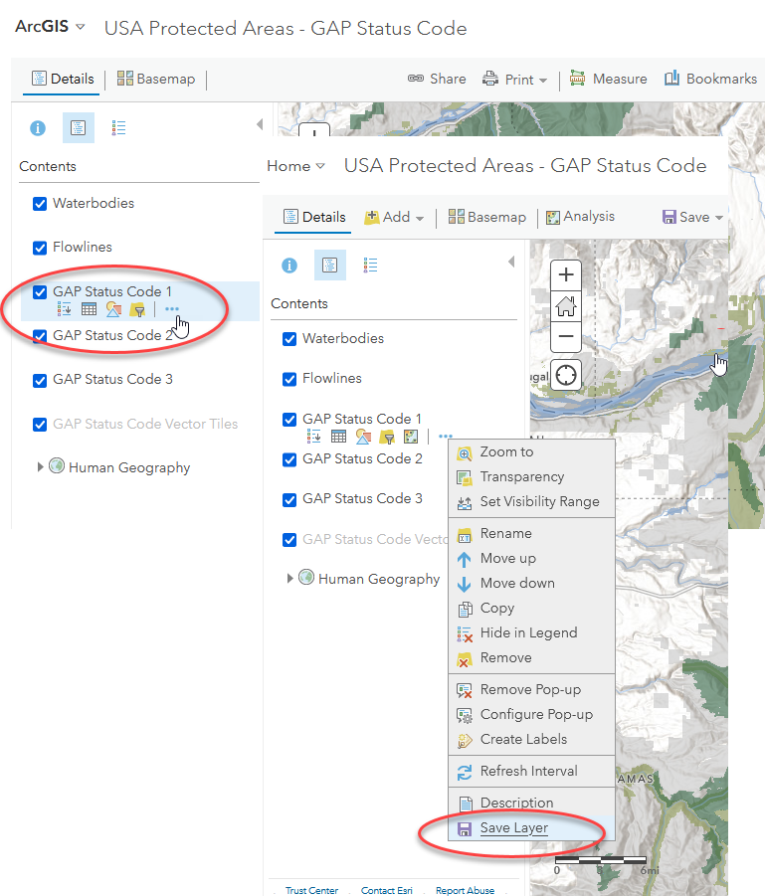Show Legend icon in back window

[118, 128]
